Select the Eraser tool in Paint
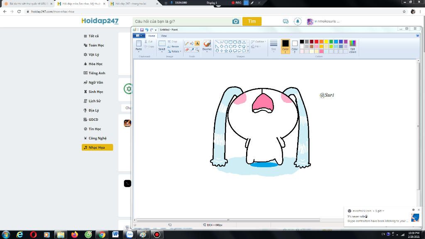This screenshot has height=239, width=425. point(187,50)
